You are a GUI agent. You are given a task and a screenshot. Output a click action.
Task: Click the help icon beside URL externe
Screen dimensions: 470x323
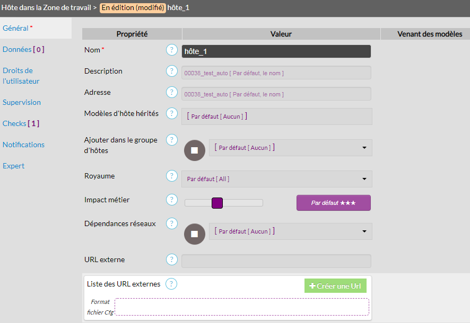tap(171, 260)
